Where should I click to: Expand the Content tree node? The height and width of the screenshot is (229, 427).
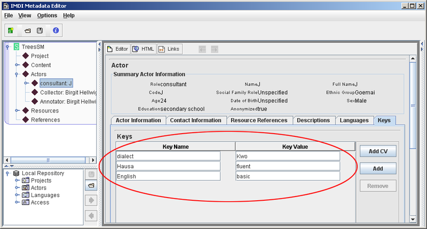coord(17,65)
